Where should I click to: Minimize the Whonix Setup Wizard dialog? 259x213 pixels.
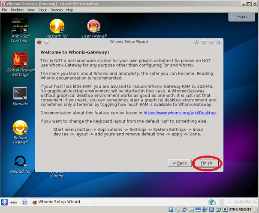coord(204,42)
